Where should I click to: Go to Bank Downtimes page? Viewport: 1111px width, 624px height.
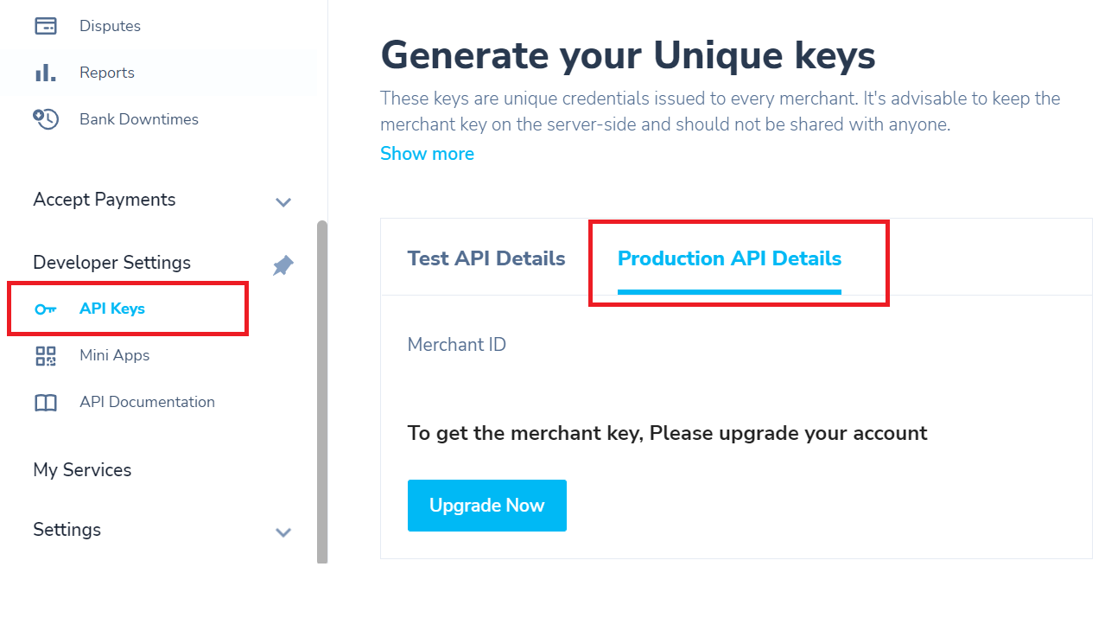pos(139,119)
